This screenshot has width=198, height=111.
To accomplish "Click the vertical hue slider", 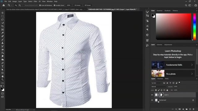I will pos(195,27).
